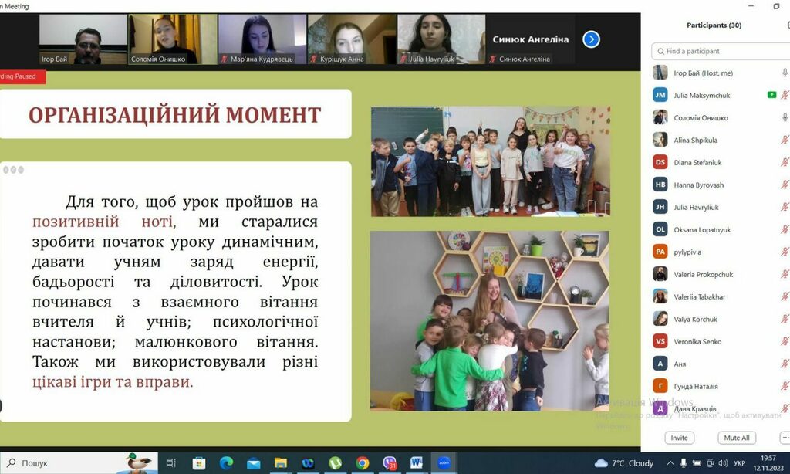The width and height of the screenshot is (790, 474).
Task: Open more options ellipsis in participants panel
Action: click(x=785, y=438)
